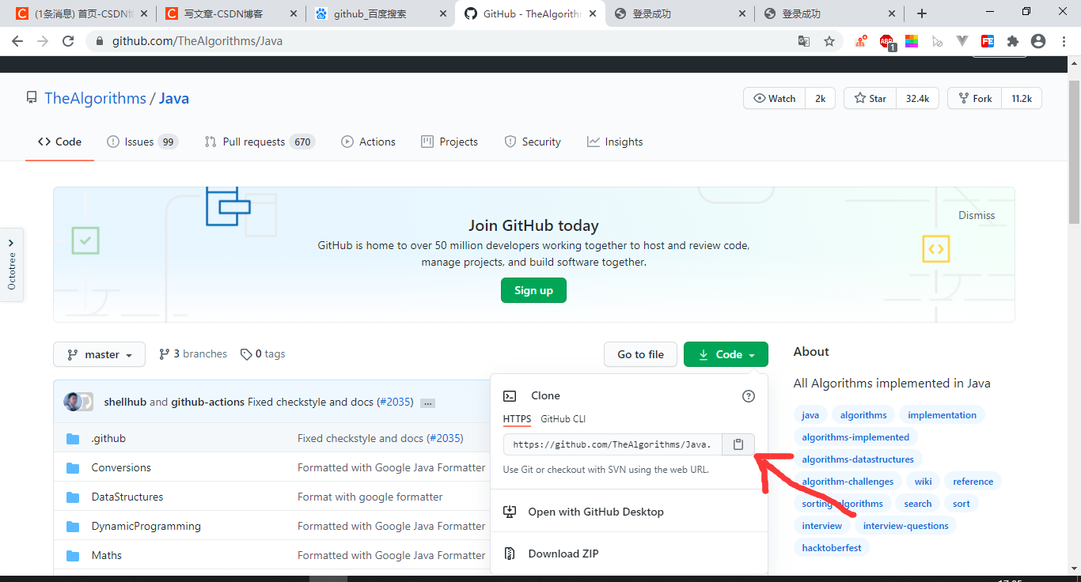
Task: Click Download ZIP
Action: (629, 554)
